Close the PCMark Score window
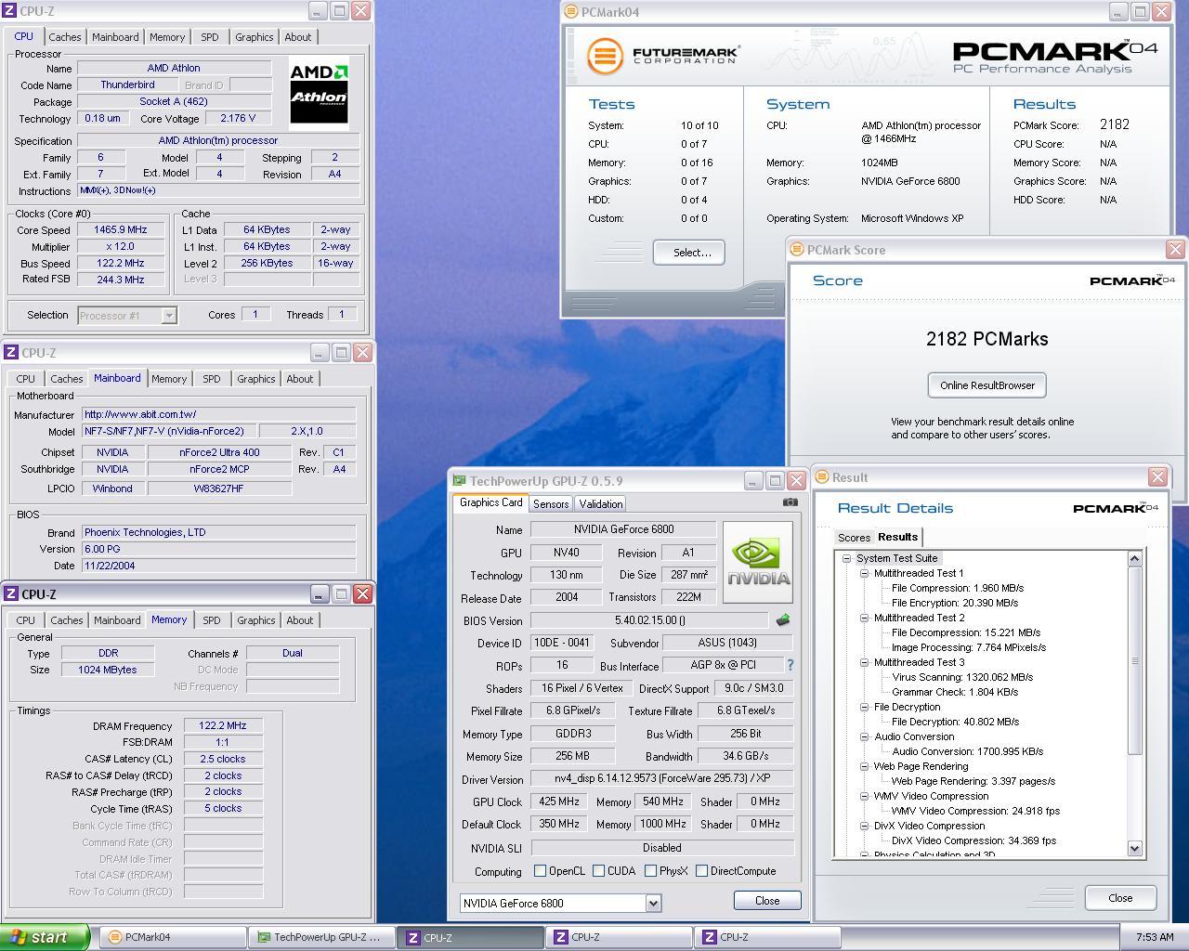1189x951 pixels. pyautogui.click(x=1175, y=249)
